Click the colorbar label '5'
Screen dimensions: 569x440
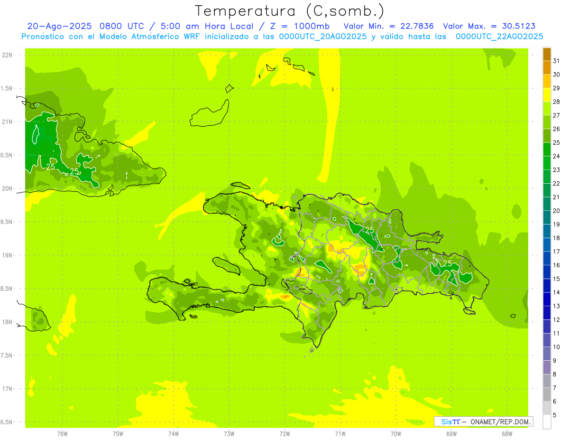coord(555,415)
